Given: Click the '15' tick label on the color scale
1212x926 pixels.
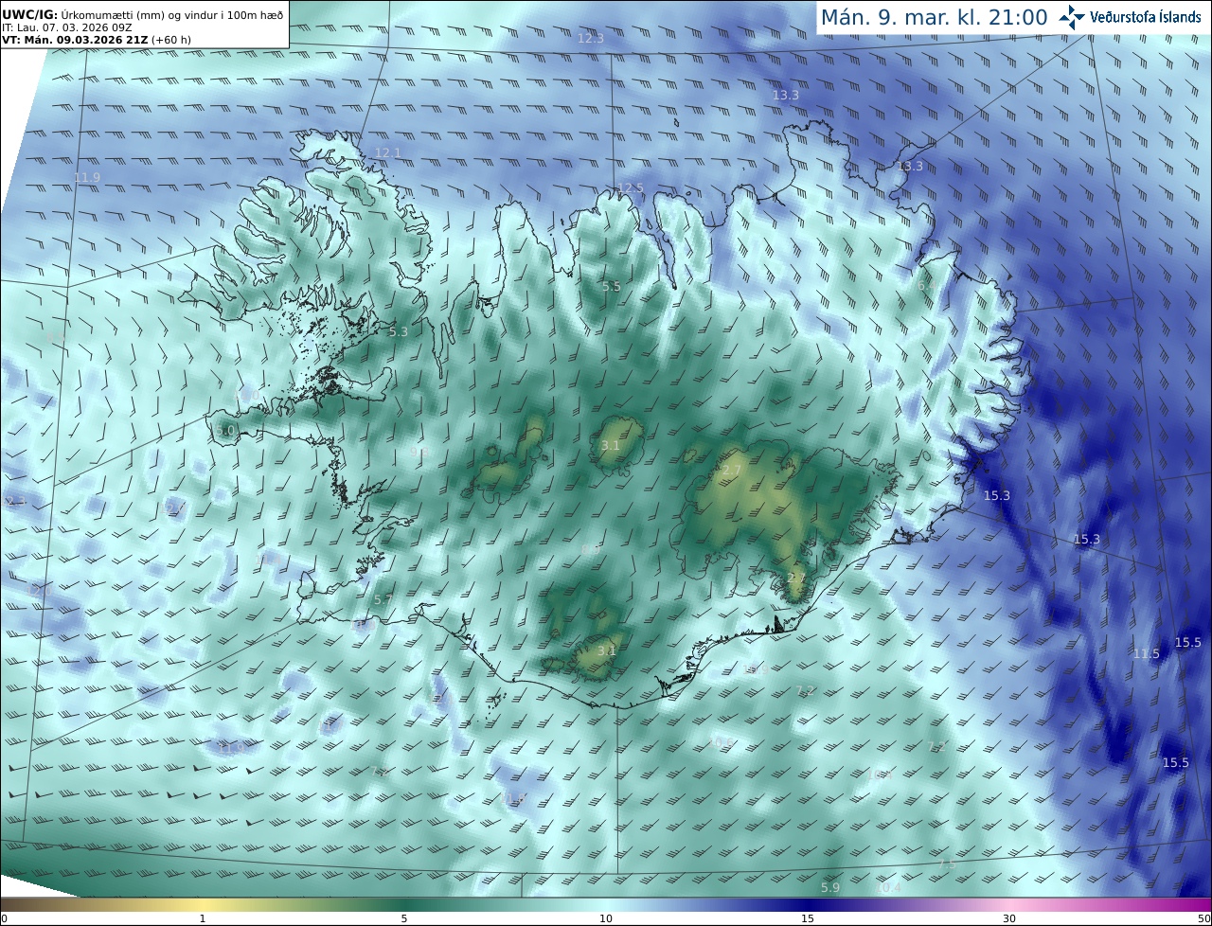Looking at the screenshot, I should pyautogui.click(x=808, y=918).
